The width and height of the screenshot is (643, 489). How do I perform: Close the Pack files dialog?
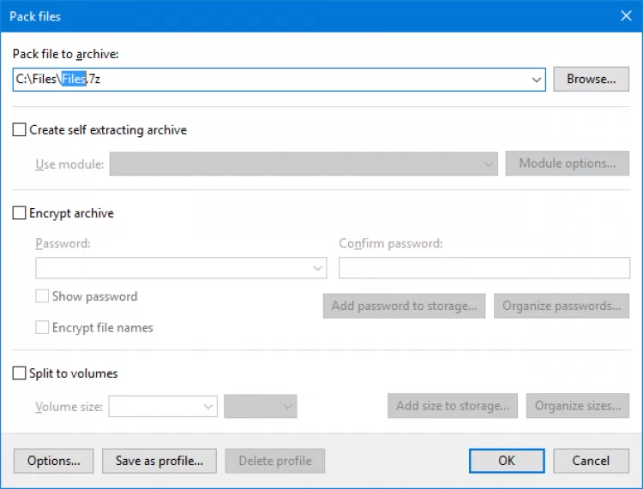click(625, 15)
